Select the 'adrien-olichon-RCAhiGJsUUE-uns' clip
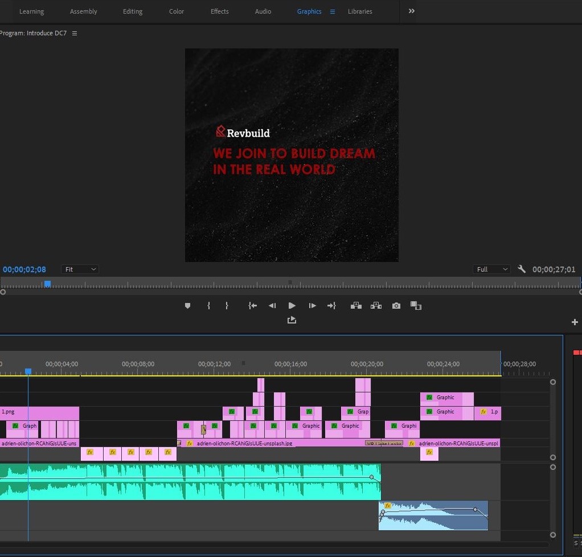 (39, 443)
